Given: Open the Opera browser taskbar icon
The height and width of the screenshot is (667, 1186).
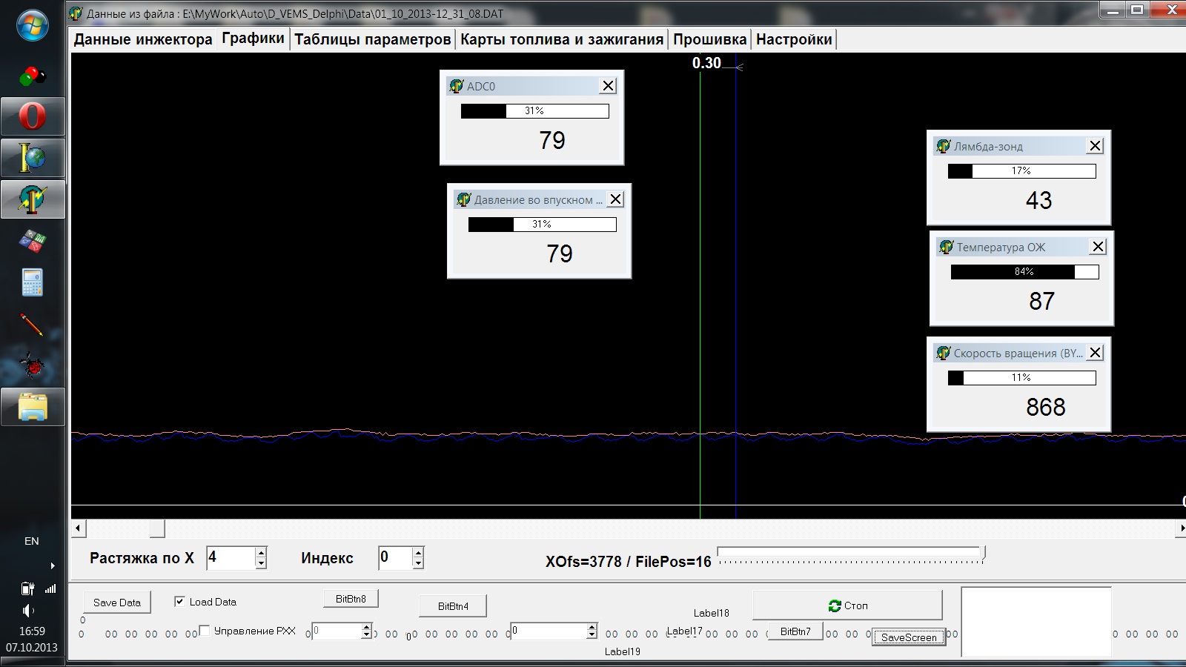Looking at the screenshot, I should coord(32,116).
